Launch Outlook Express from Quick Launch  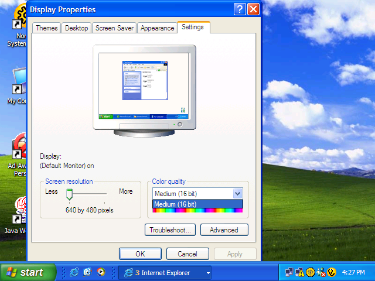point(87,272)
